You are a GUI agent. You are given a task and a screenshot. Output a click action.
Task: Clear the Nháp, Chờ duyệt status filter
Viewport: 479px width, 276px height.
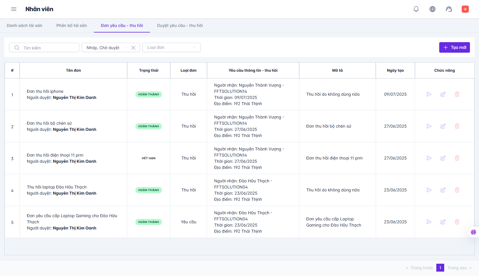(133, 48)
